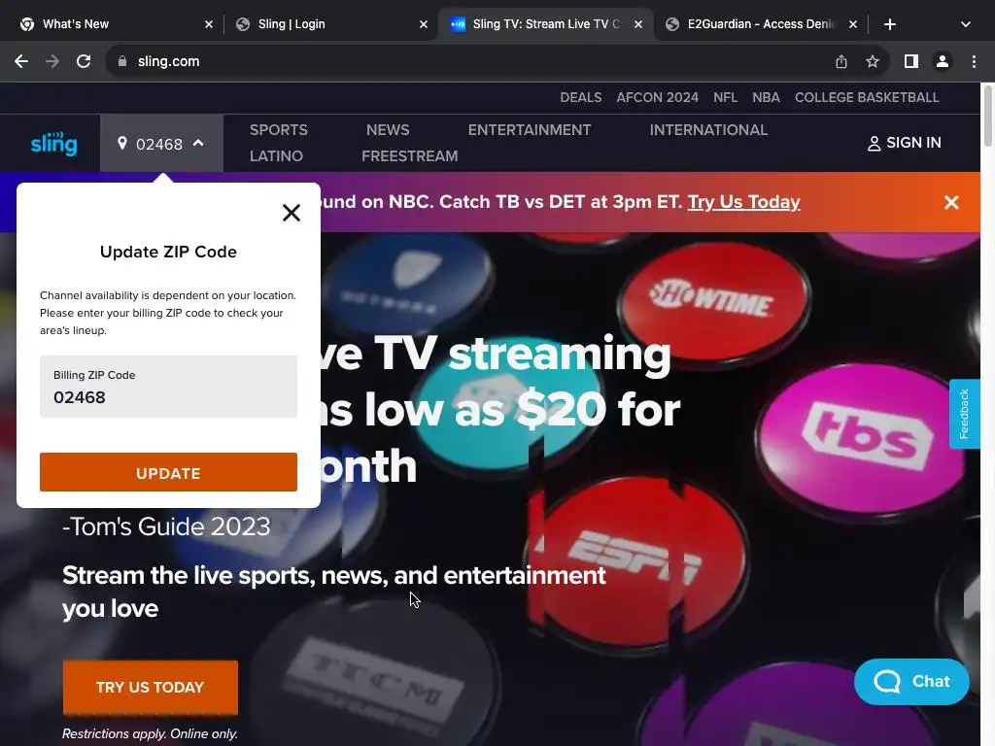Click the tbs channel badge
Screen dimensions: 995x746
click(864, 438)
